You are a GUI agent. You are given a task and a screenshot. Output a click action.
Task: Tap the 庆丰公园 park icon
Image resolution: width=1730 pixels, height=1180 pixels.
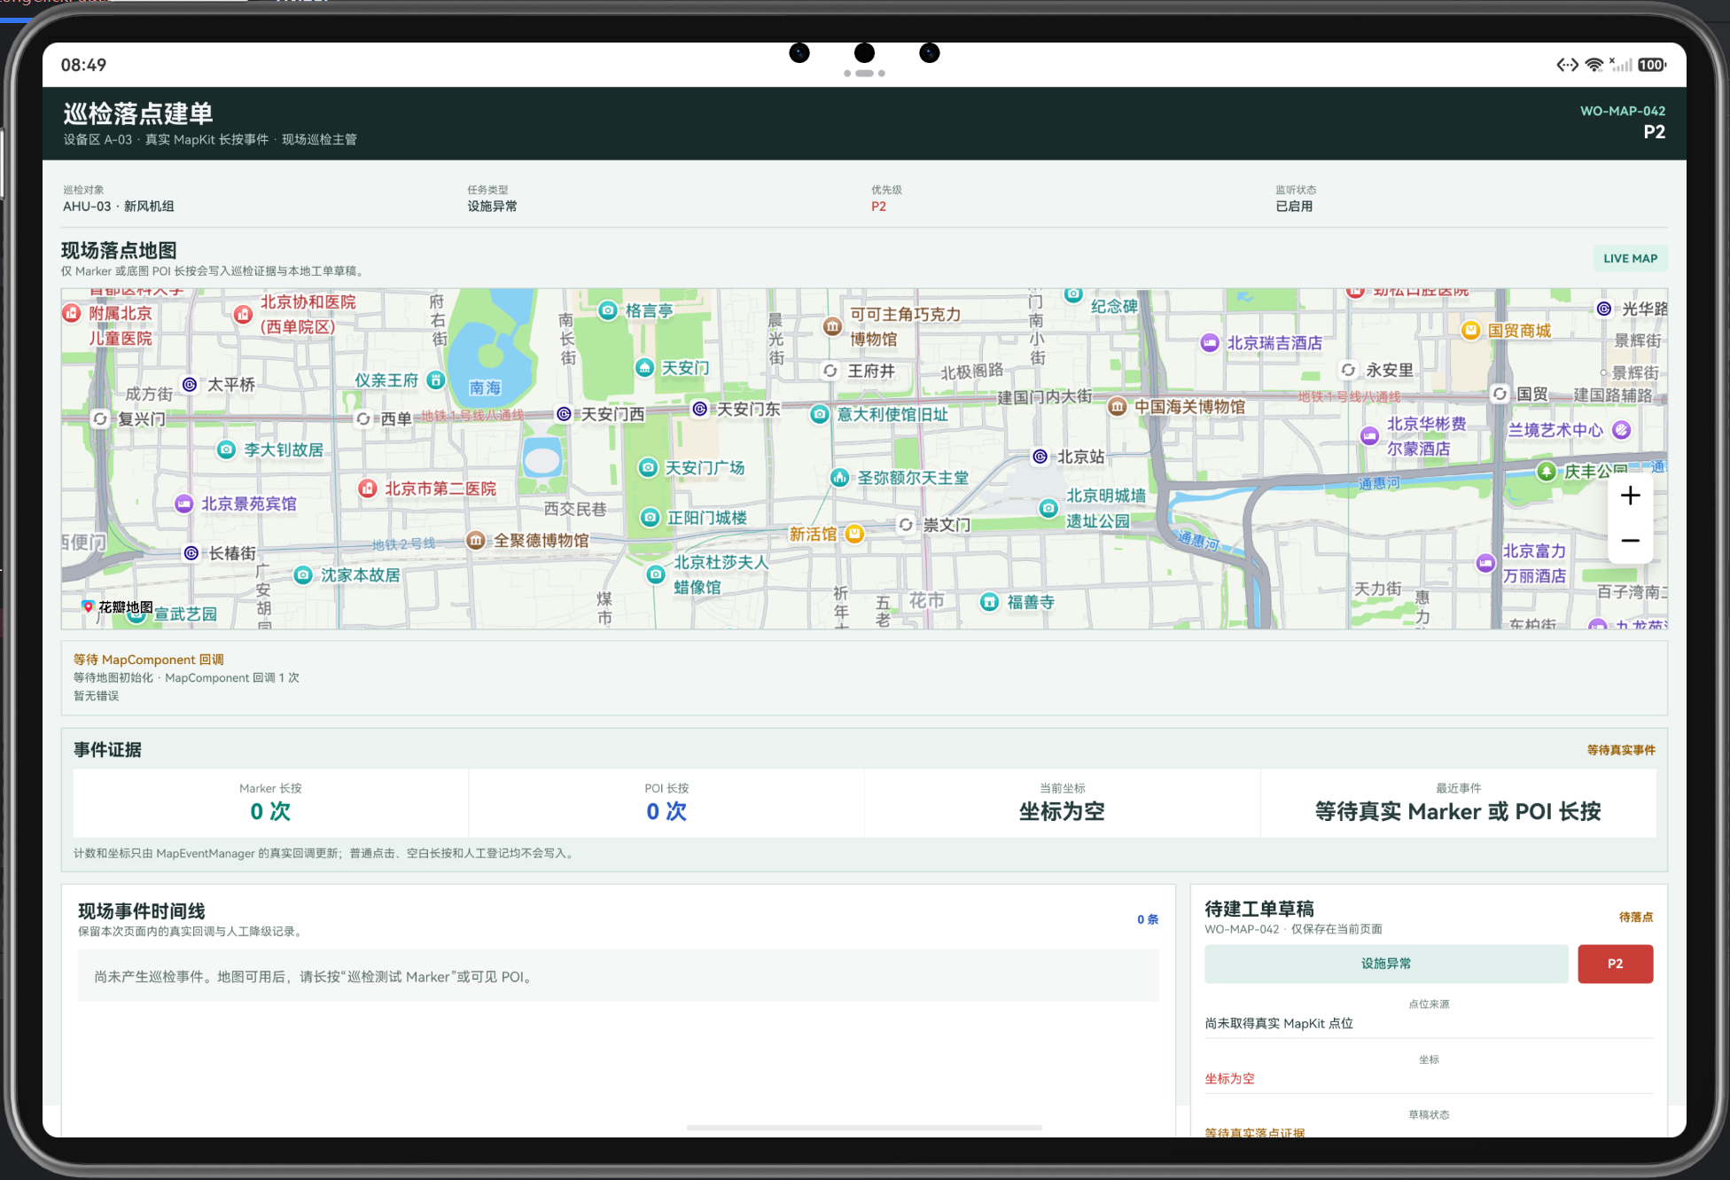pos(1547,471)
